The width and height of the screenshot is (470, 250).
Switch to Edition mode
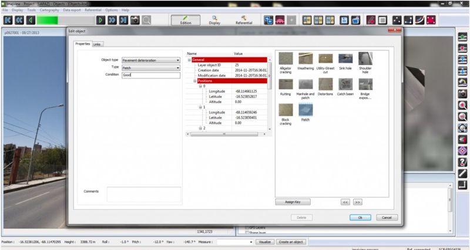tap(186, 21)
